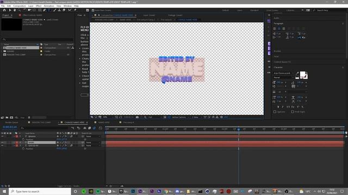The image size is (348, 195).
Task: Hide the @name layer with its eye
Action: click(x=2, y=136)
